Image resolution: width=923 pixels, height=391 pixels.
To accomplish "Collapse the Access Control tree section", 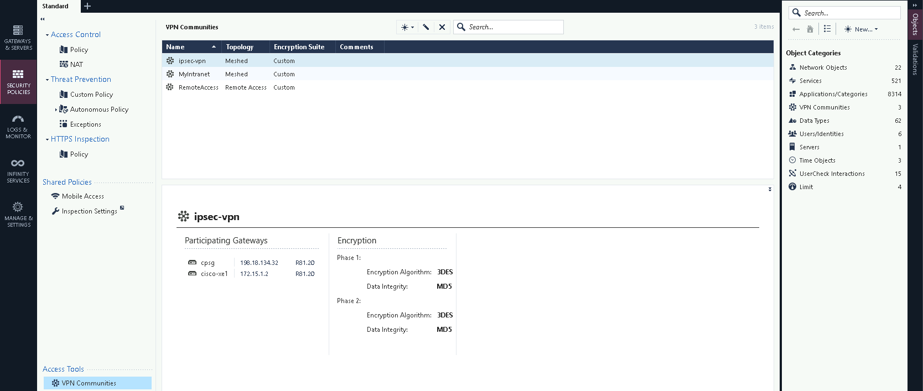I will [x=47, y=35].
